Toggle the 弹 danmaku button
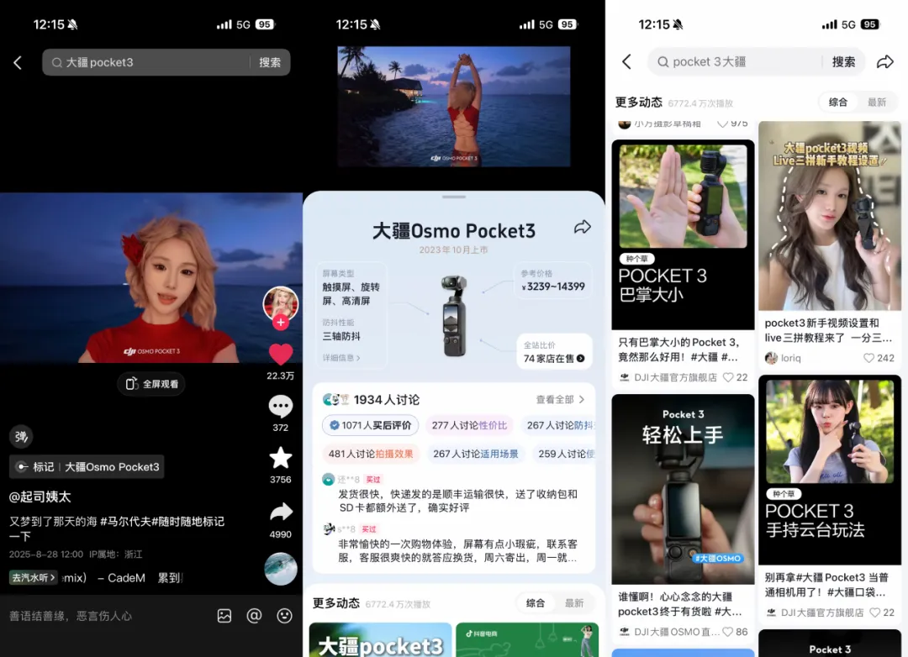Screen dimensions: 908x657 point(21,436)
